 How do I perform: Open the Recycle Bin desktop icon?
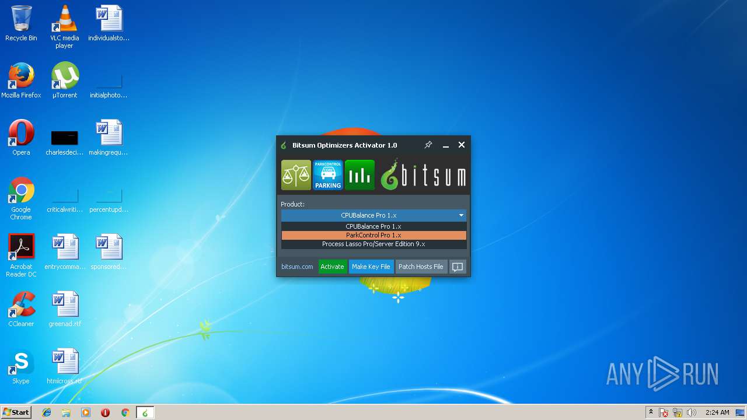point(21,23)
